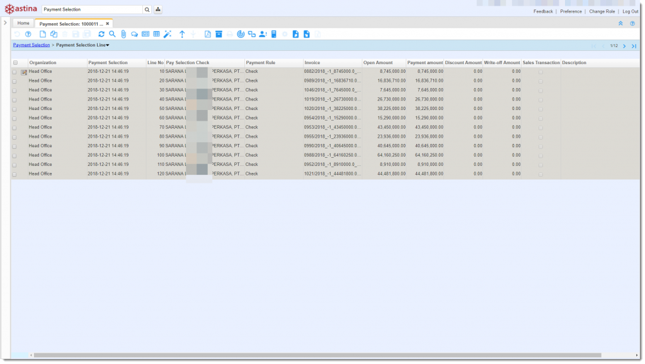Select the Payment Selection: 1000011 tab
Screen dimensions: 645x364
pyautogui.click(x=71, y=23)
